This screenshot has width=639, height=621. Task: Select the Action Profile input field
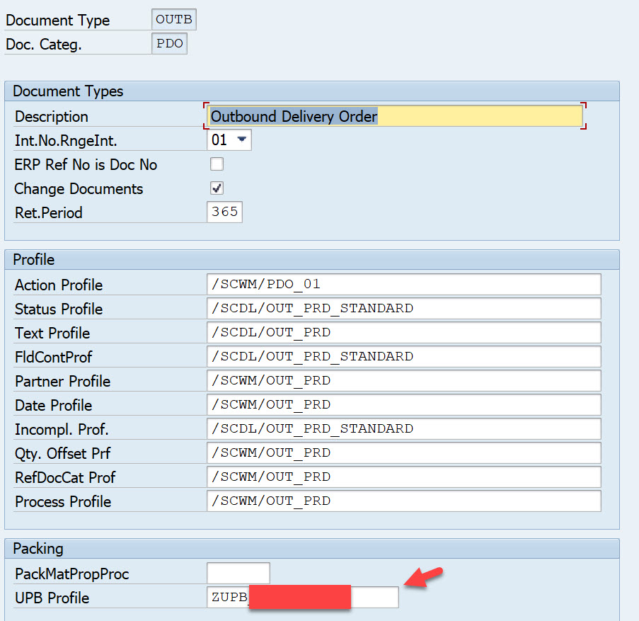403,285
